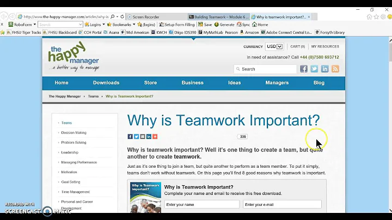Open the Managers navigation menu item
Image resolution: width=392 pixels, height=220 pixels.
coord(277,83)
